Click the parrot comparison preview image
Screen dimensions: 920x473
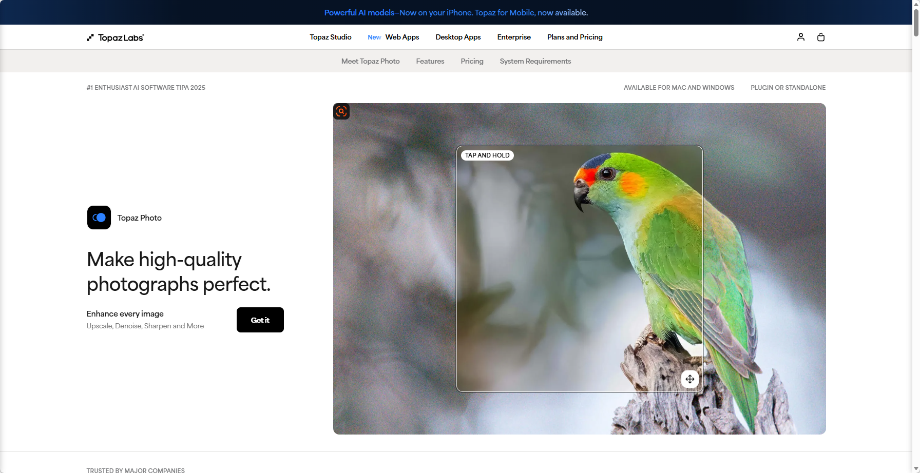(x=580, y=269)
